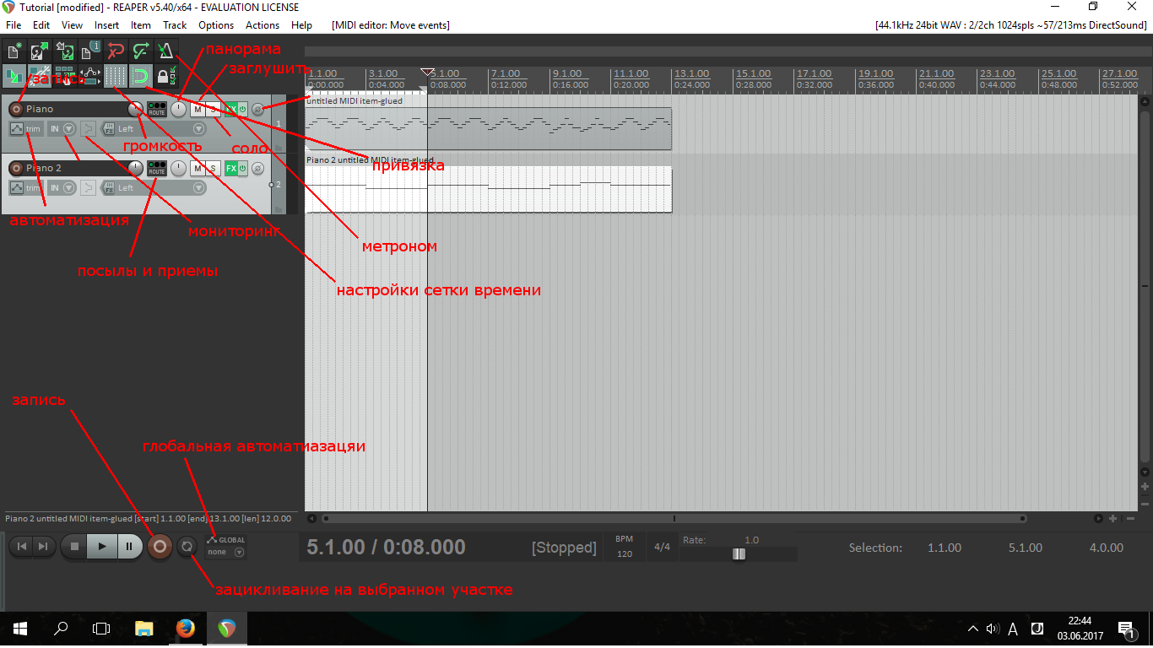Open input FX on Piano track
Viewport: 1153px width, 648px height.
coord(108,129)
